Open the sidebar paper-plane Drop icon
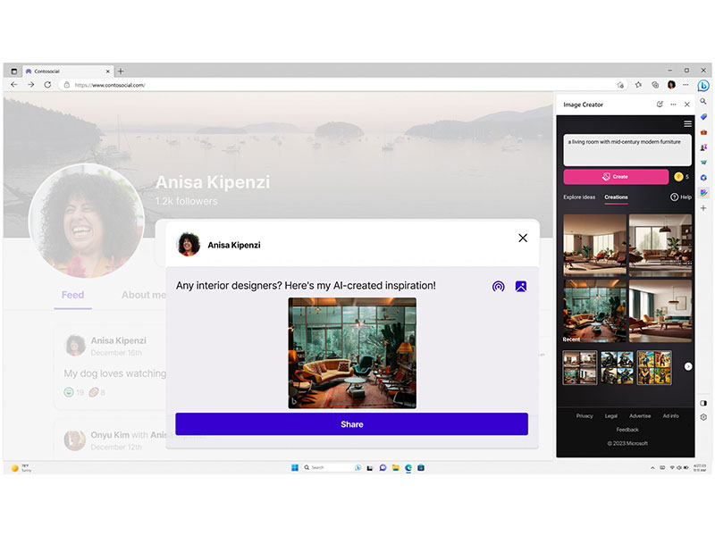The image size is (715, 536). pyautogui.click(x=703, y=163)
